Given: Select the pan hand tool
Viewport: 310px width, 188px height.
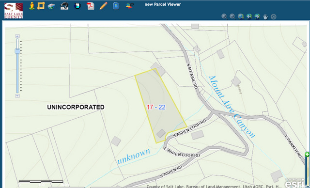Looking at the screenshot, I should (x=265, y=16).
